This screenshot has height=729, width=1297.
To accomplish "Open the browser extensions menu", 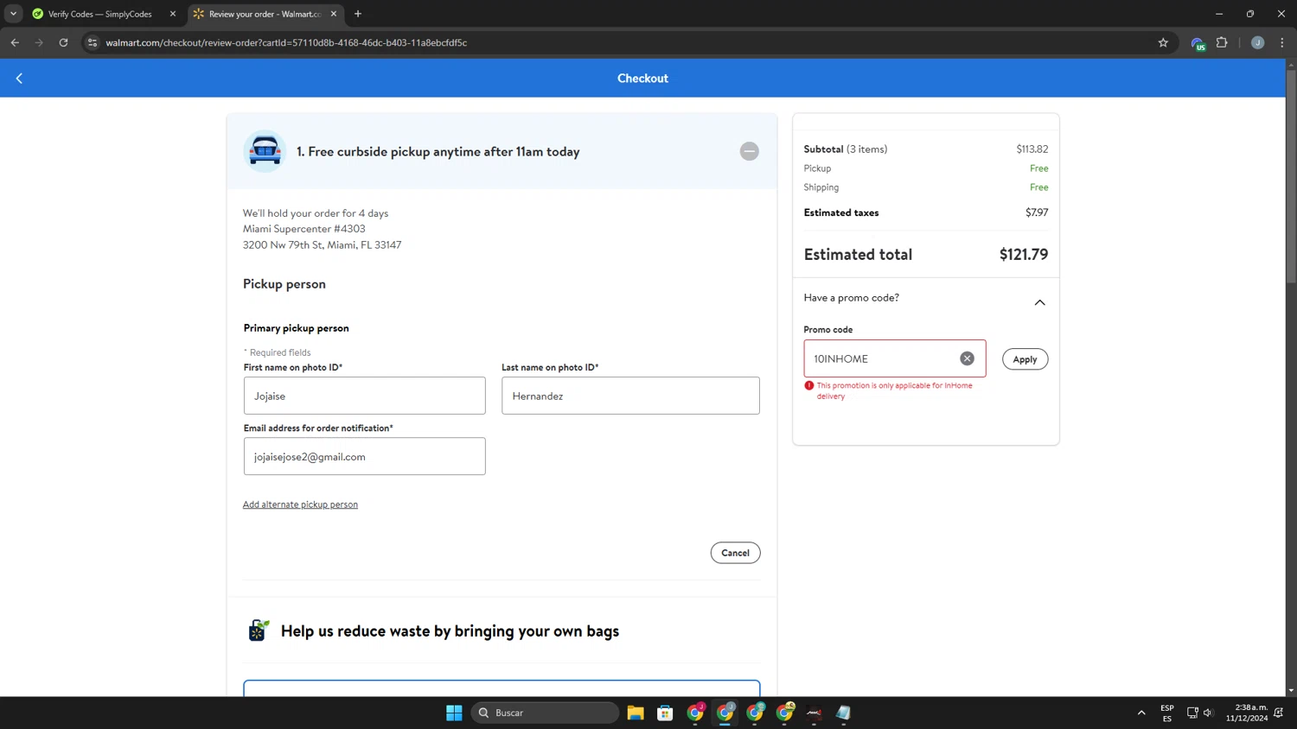I will 1222,42.
